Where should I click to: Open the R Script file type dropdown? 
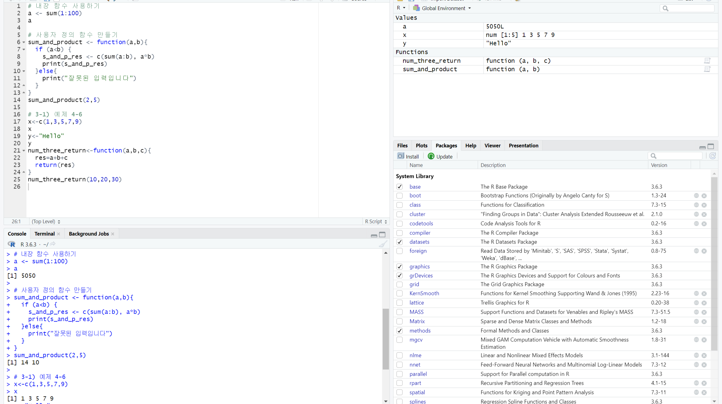(x=376, y=222)
